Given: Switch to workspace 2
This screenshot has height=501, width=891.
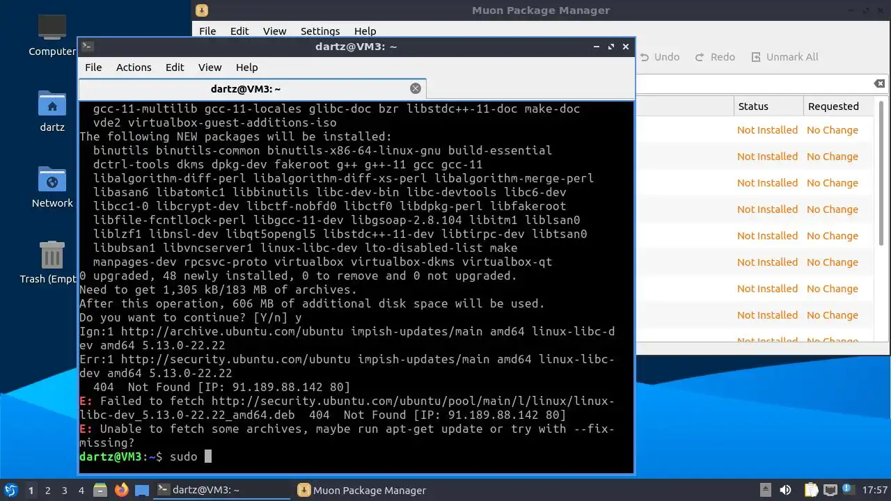Looking at the screenshot, I should [48, 490].
